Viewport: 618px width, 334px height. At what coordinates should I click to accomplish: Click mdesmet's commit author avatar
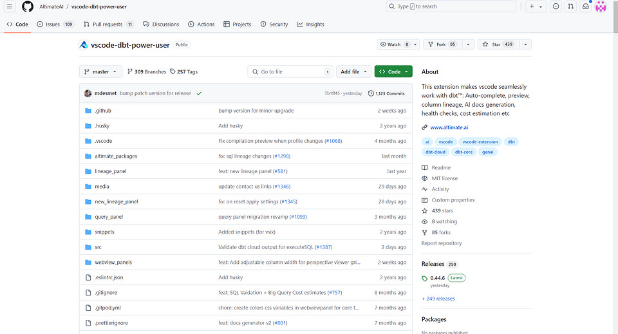(x=88, y=93)
